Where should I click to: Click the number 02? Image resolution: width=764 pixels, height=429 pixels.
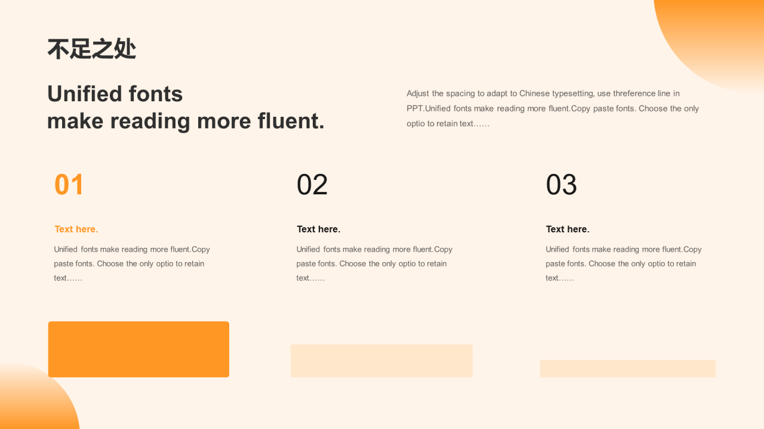point(312,185)
